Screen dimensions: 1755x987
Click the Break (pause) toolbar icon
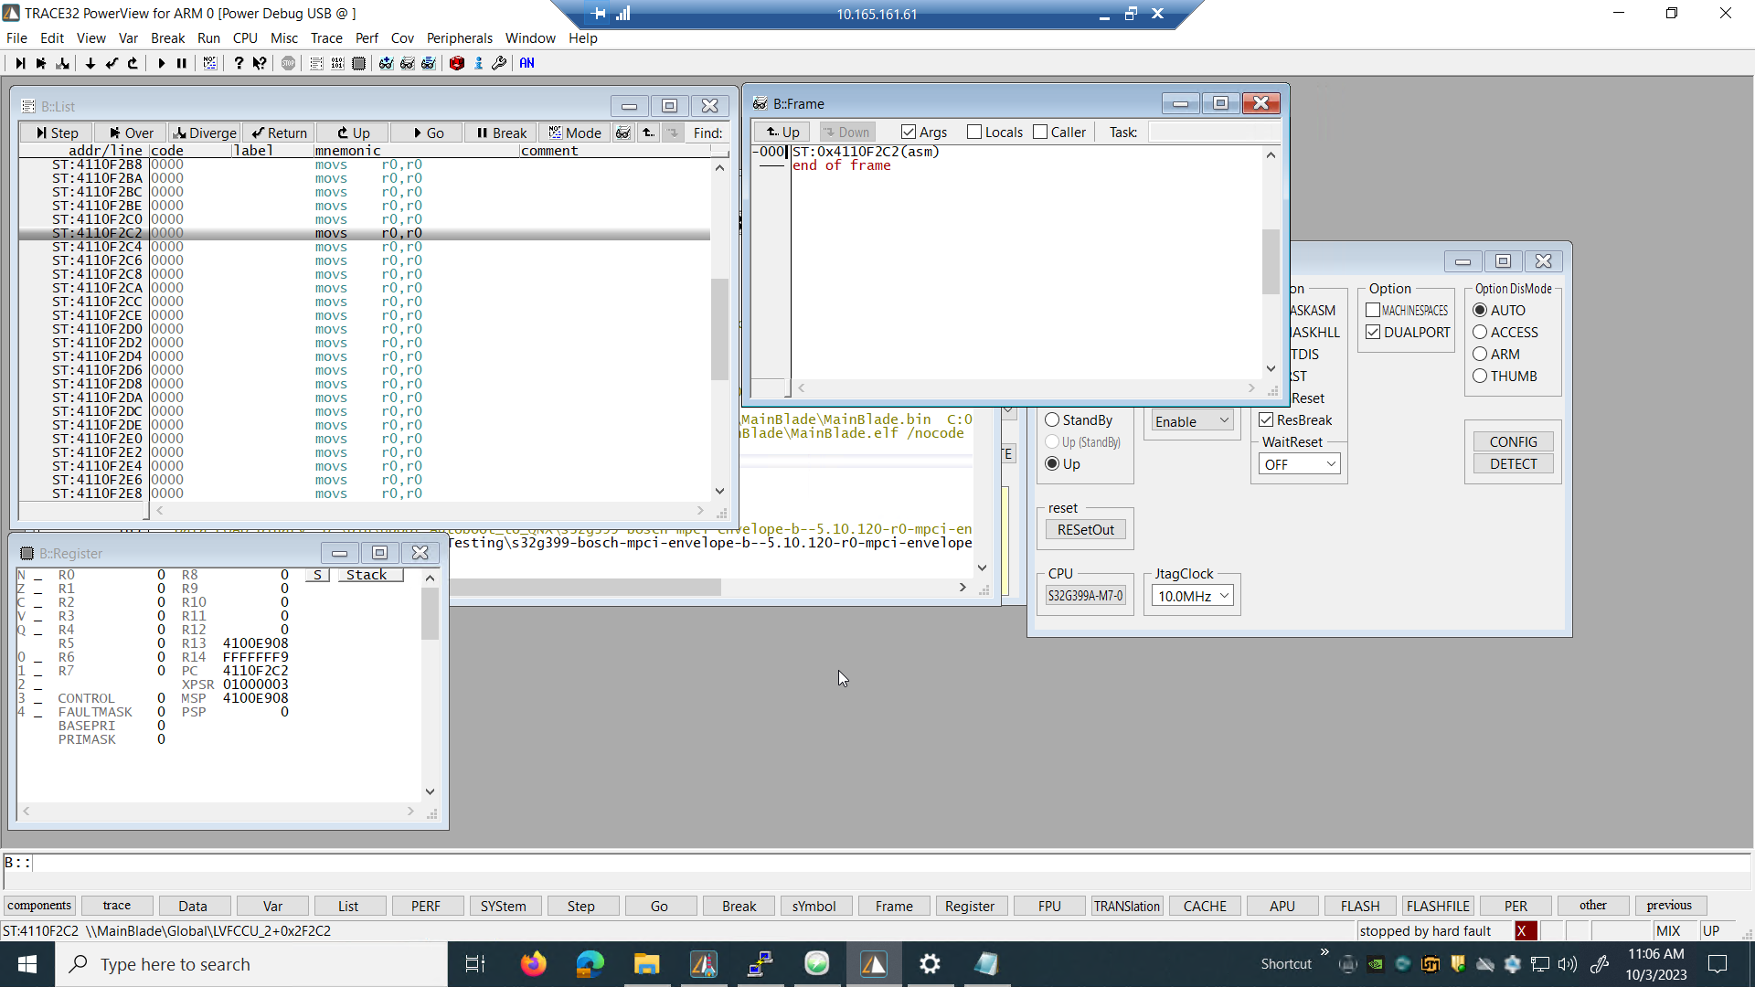pyautogui.click(x=182, y=63)
